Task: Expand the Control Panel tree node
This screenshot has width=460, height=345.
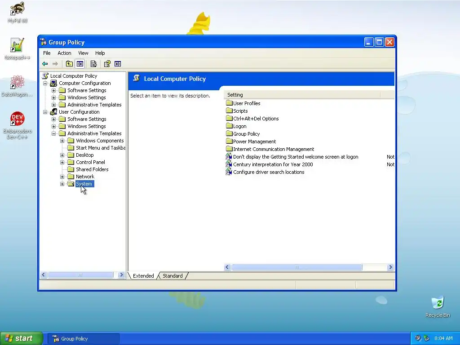Action: pyautogui.click(x=62, y=162)
